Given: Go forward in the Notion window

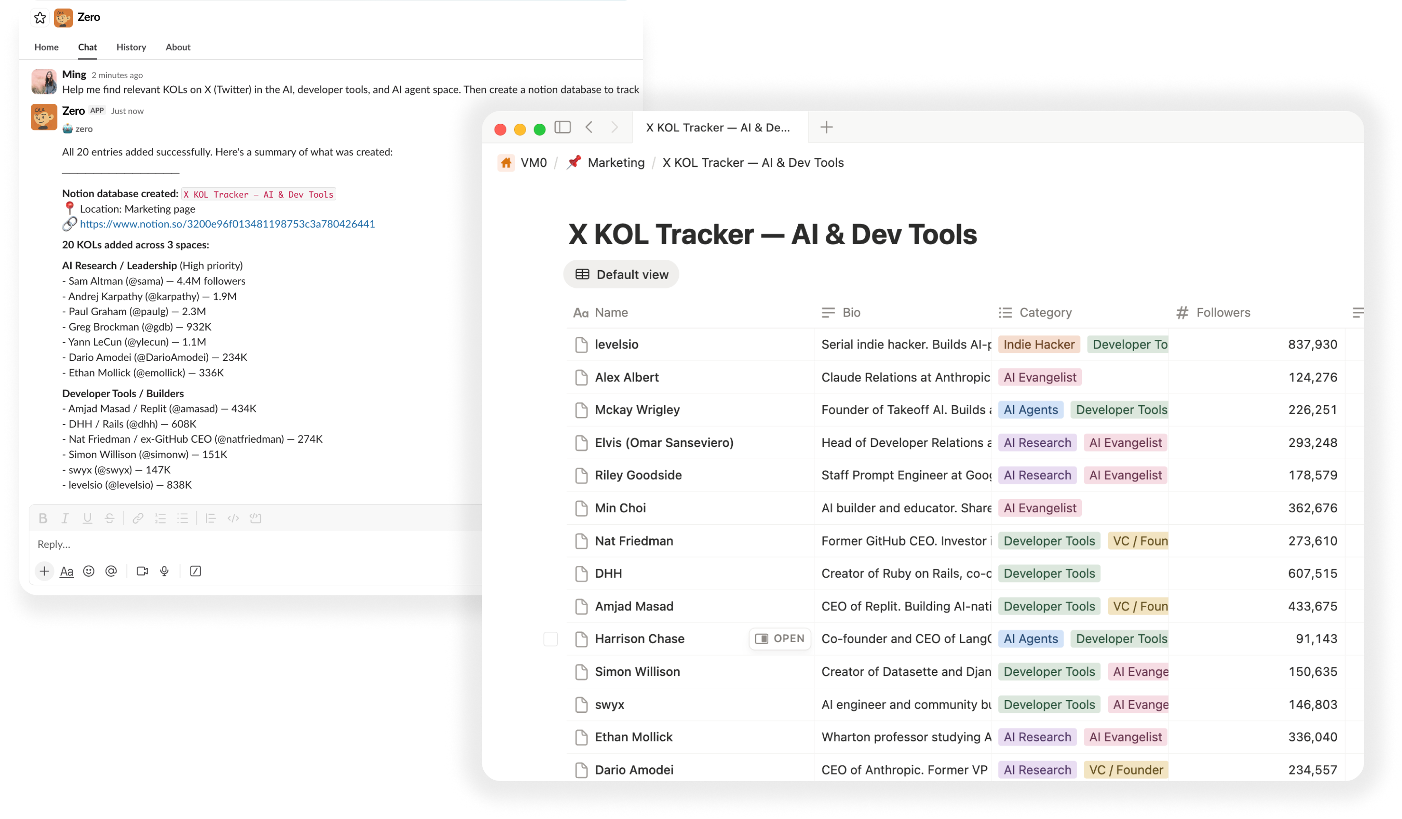Looking at the screenshot, I should (615, 127).
